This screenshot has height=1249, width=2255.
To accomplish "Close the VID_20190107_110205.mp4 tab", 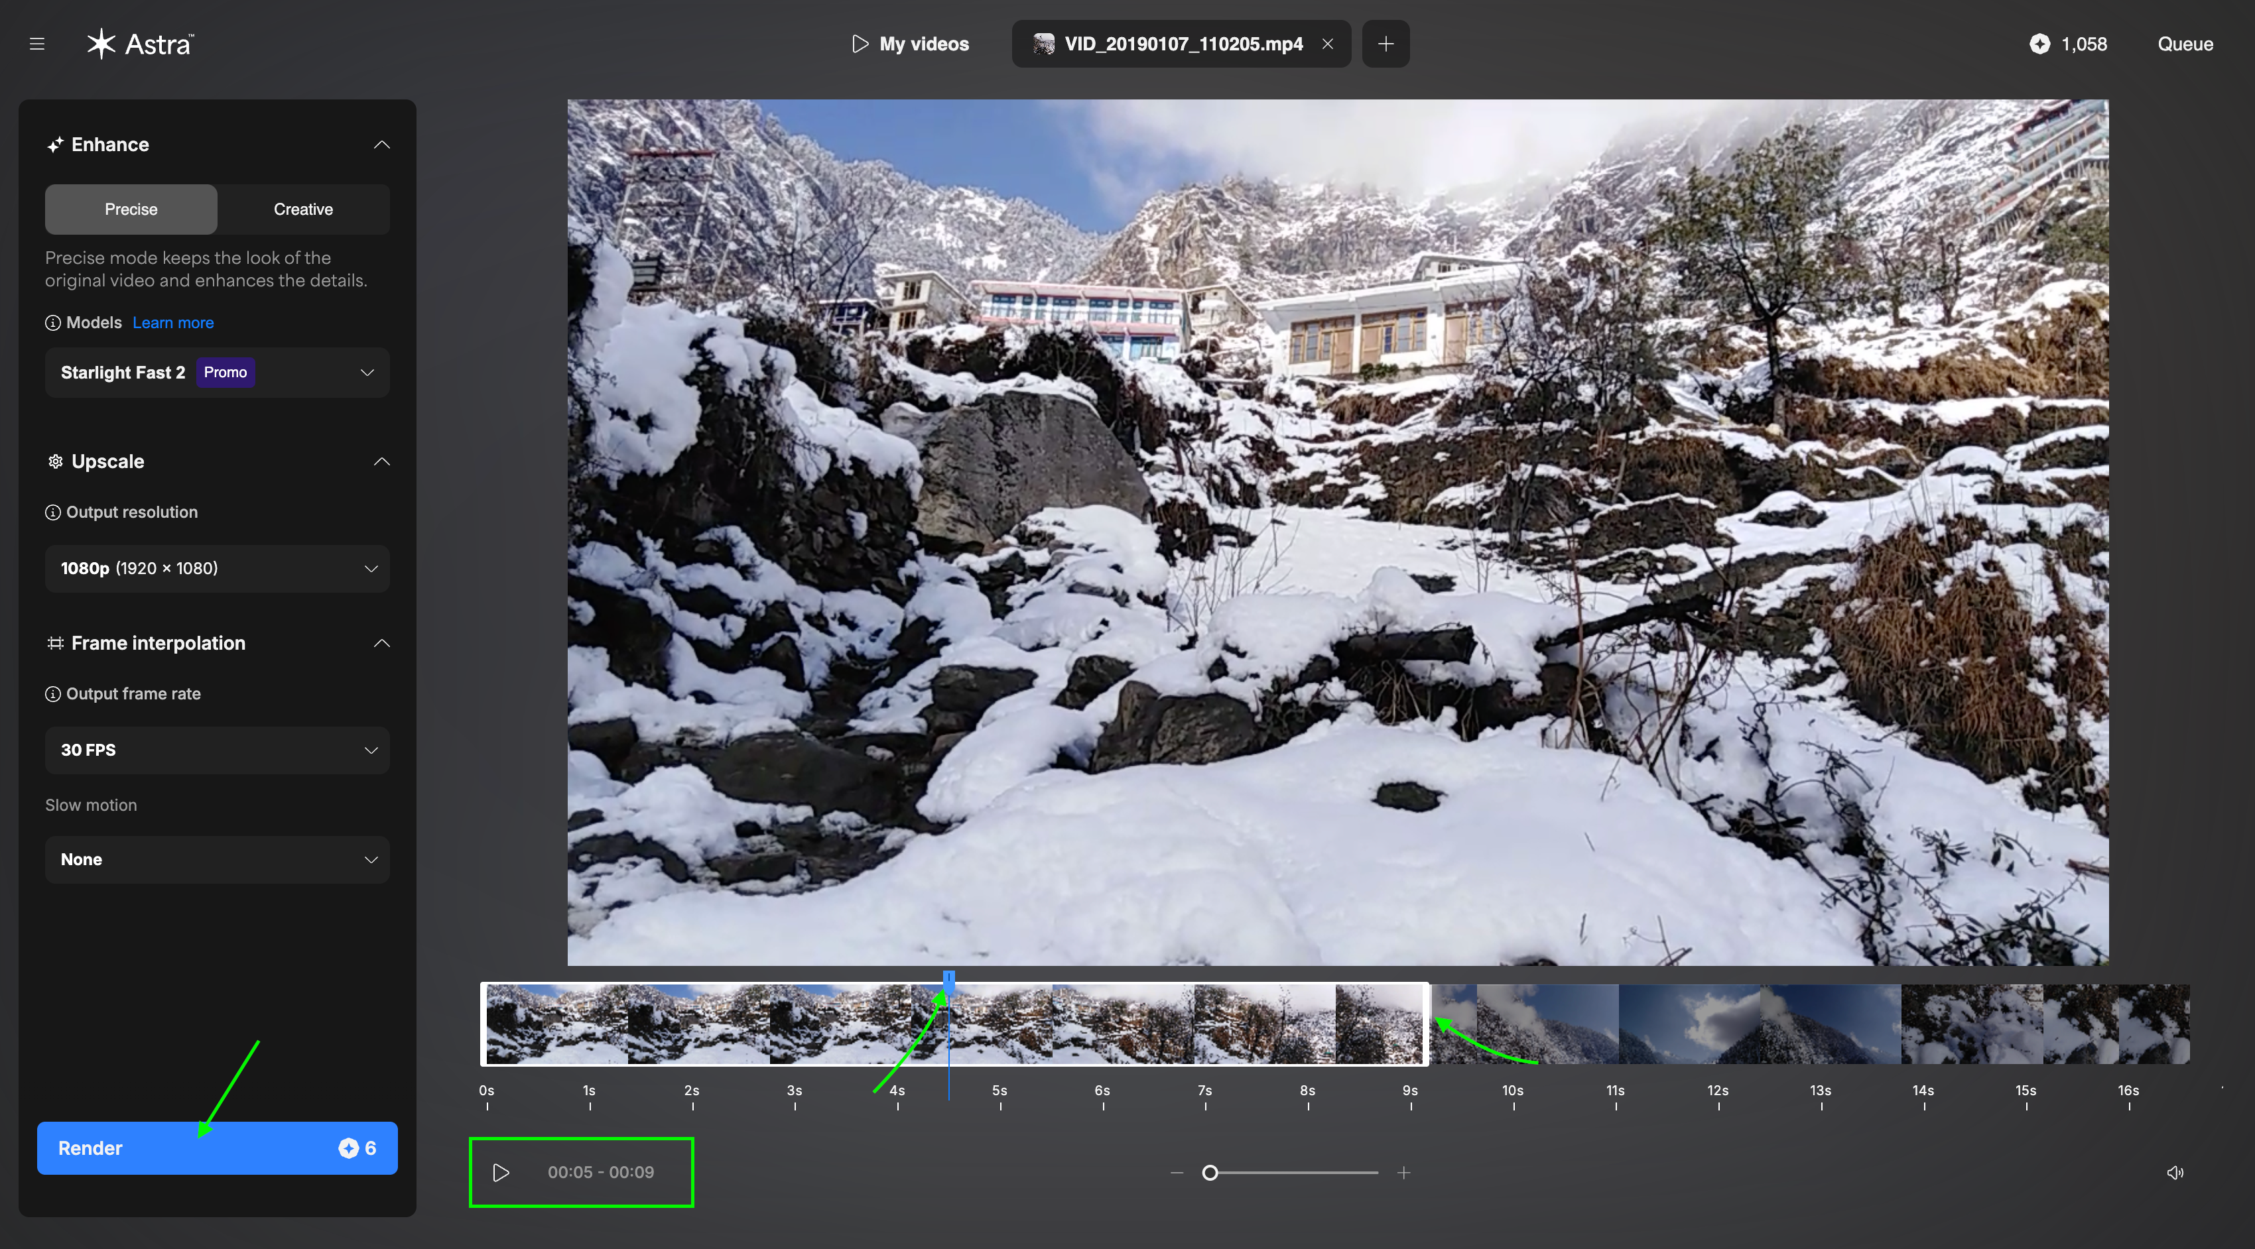I will pos(1327,44).
